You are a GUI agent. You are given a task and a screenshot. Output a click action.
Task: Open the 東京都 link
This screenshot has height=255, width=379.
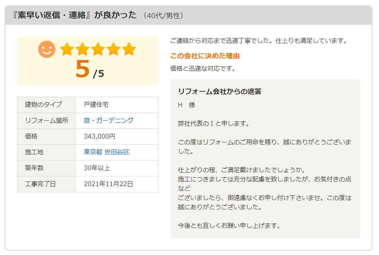[x=93, y=152]
